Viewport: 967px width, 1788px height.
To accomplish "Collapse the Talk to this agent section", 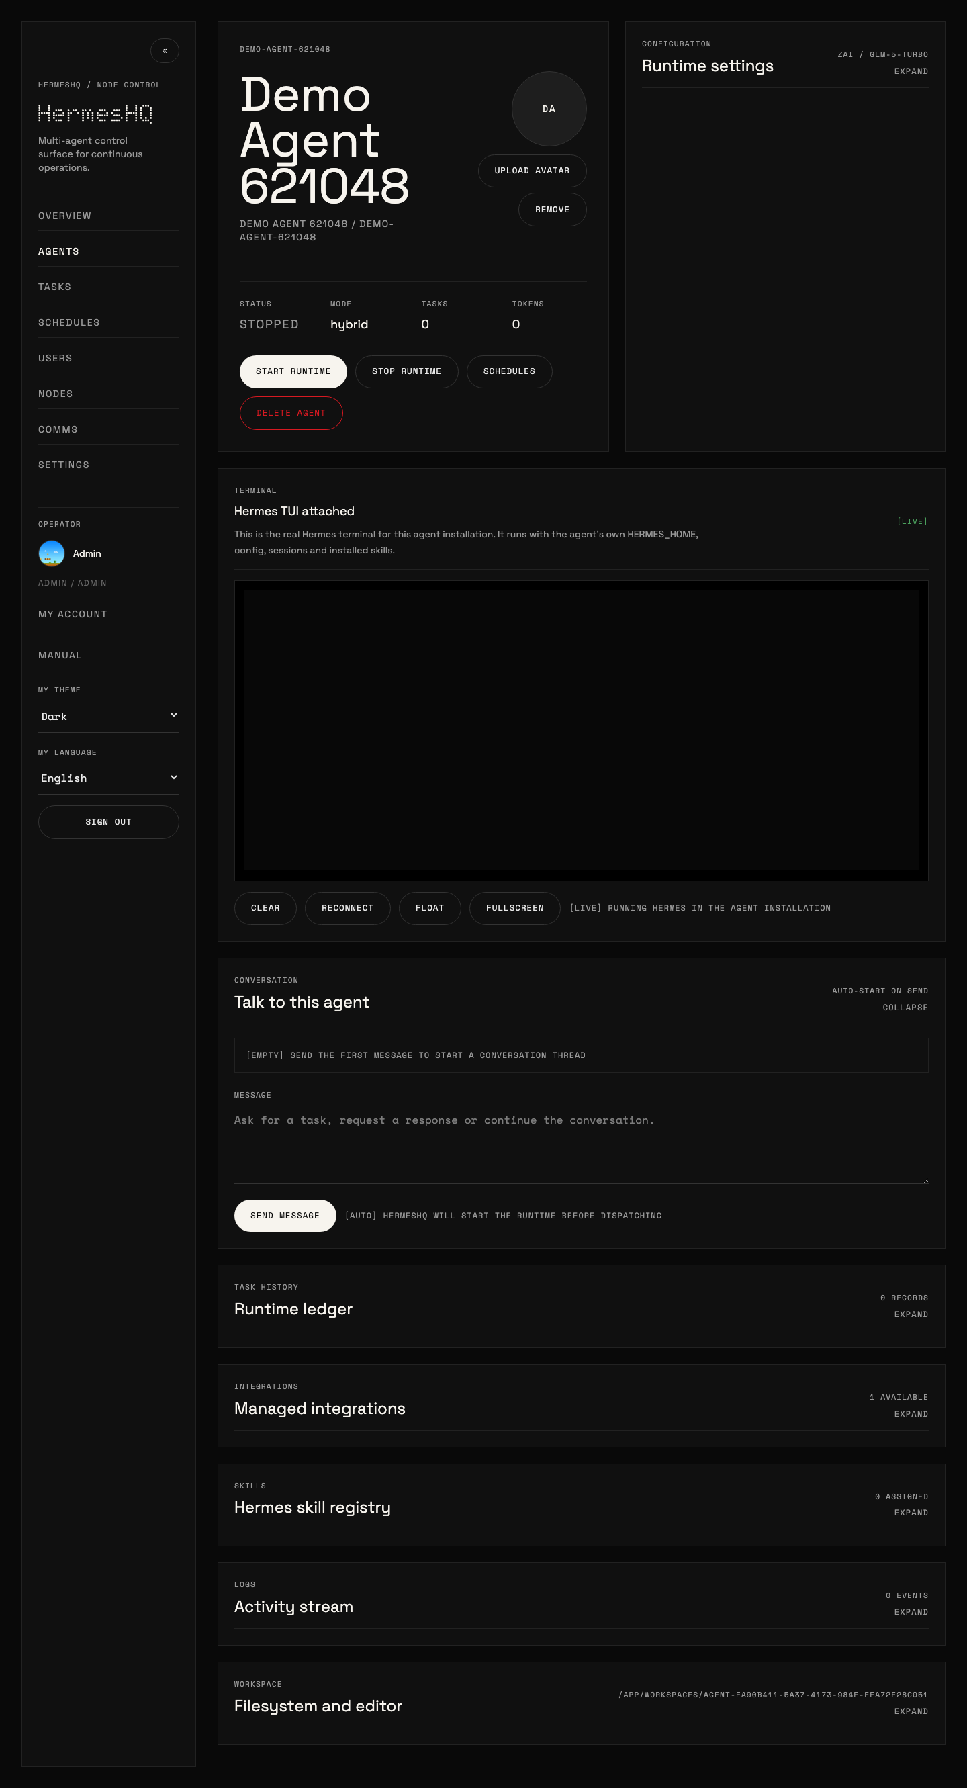I will tap(905, 1007).
